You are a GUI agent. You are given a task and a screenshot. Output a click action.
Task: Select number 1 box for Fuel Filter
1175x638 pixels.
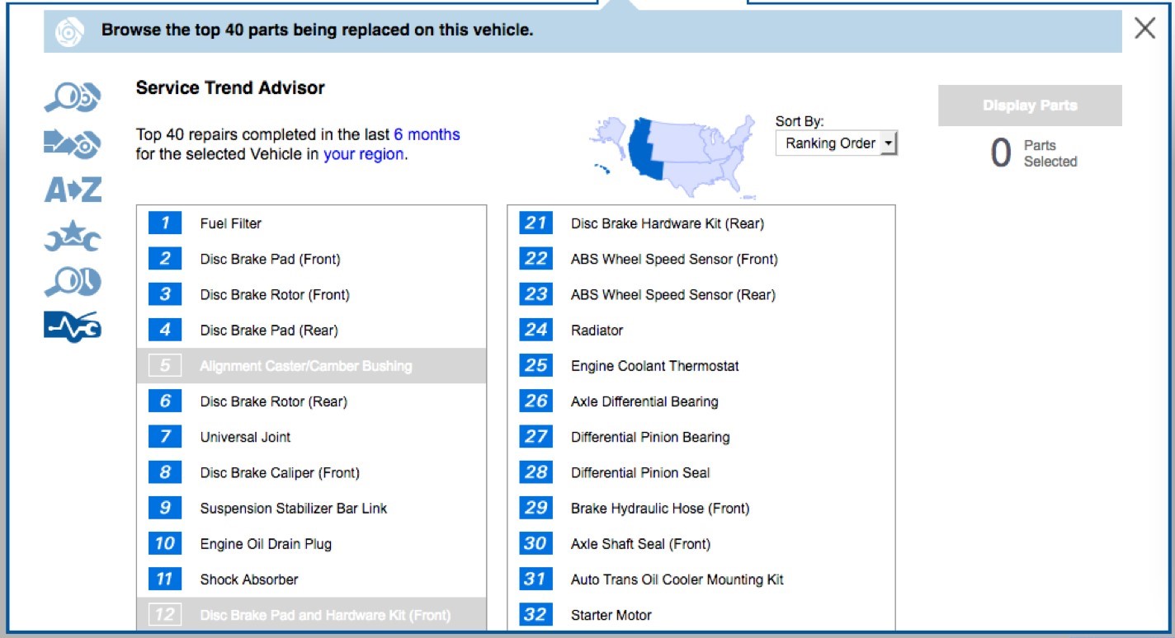(x=165, y=223)
